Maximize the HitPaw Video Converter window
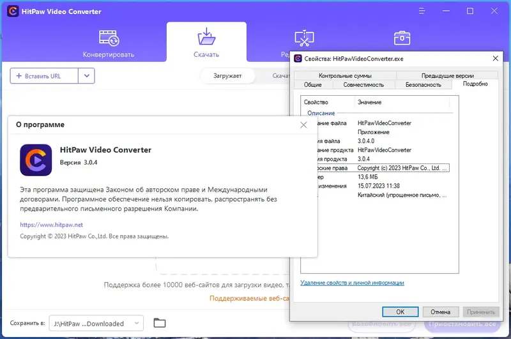Screen dimensions: 511x339 [470, 11]
